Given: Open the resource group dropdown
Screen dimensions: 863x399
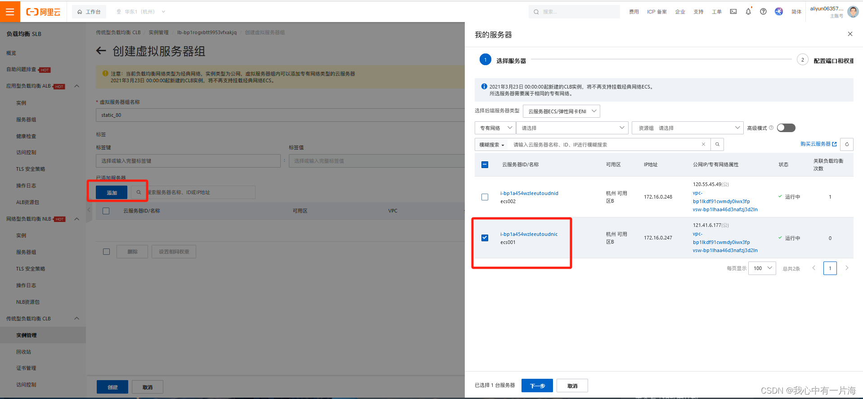Looking at the screenshot, I should tap(688, 128).
